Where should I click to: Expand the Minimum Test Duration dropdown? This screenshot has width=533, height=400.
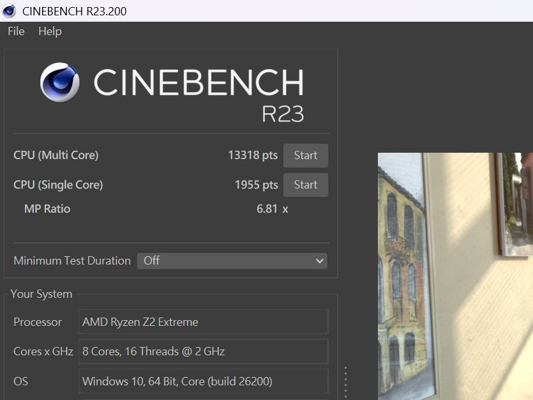[x=232, y=261]
